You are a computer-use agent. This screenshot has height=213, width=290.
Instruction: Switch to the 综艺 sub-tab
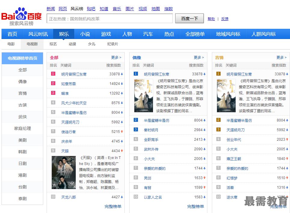click(53, 44)
